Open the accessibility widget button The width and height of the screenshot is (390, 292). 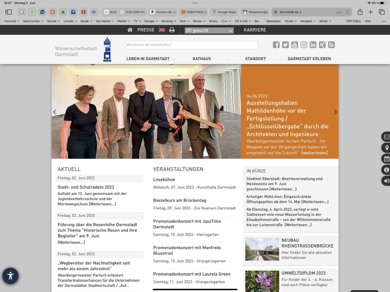[x=10, y=276]
